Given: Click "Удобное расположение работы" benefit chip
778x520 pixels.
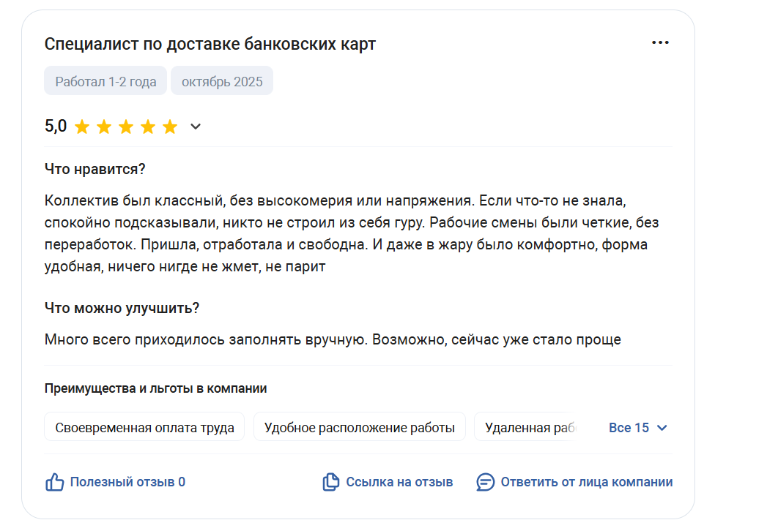Looking at the screenshot, I should coord(359,427).
